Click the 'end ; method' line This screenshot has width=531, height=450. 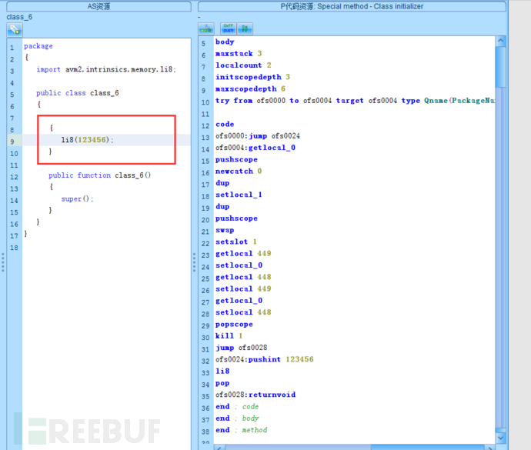(242, 430)
